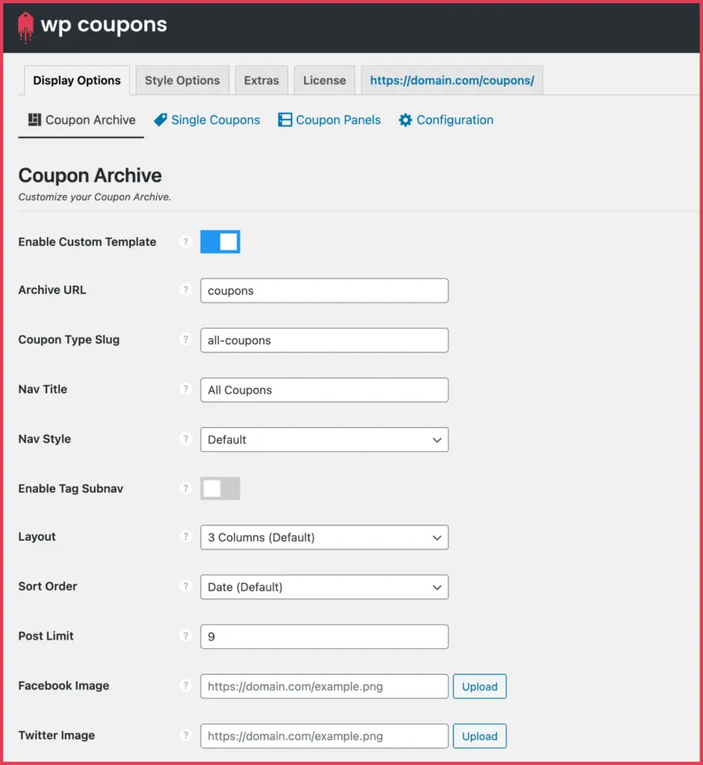Open the domain.com/coupons link
Image resolution: width=703 pixels, height=765 pixels.
click(451, 80)
